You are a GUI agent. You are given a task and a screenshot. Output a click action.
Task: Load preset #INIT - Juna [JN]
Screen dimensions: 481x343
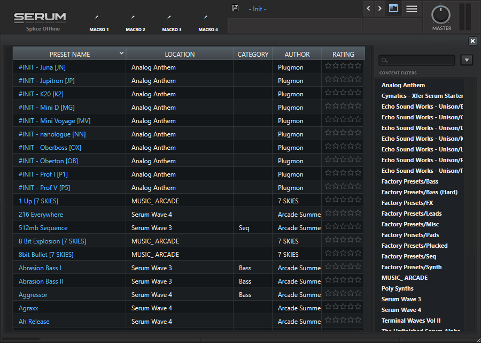(x=42, y=67)
